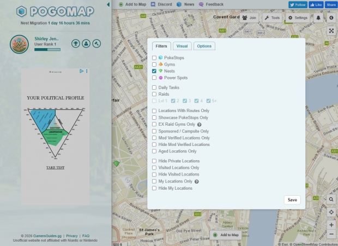Viewport: 338px width, 246px height.
Task: Open the Discord link
Action: tap(161, 4)
